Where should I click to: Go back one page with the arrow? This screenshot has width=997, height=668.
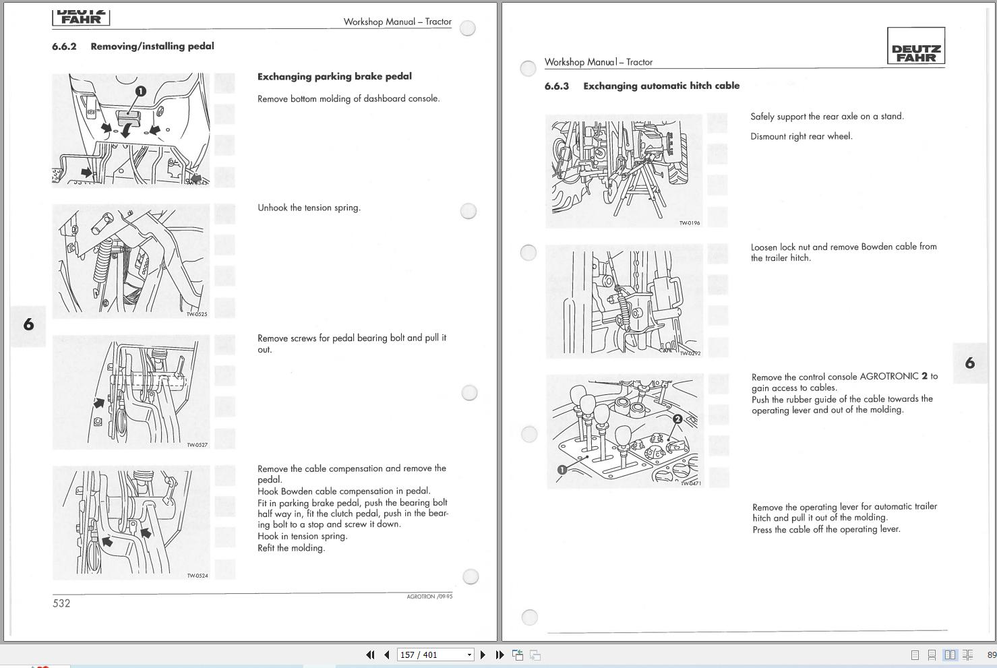tap(386, 655)
